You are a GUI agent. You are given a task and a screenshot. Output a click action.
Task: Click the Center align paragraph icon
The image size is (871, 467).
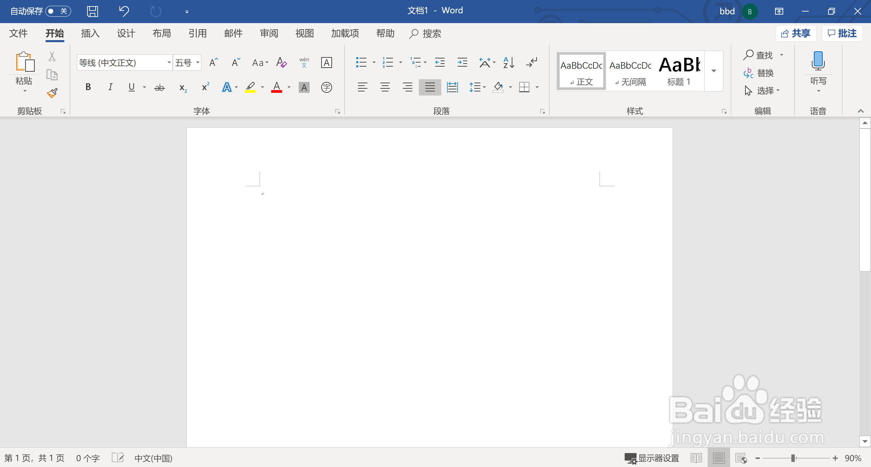pyautogui.click(x=385, y=87)
